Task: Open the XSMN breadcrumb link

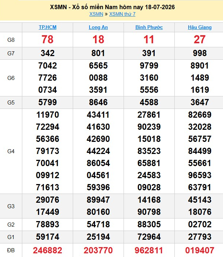Action: tap(96, 14)
